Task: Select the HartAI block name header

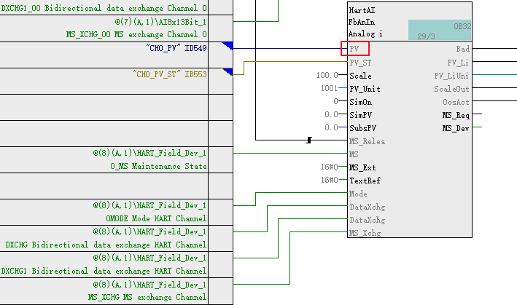Action: coord(361,8)
